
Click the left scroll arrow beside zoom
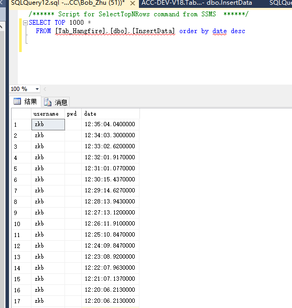[45, 89]
